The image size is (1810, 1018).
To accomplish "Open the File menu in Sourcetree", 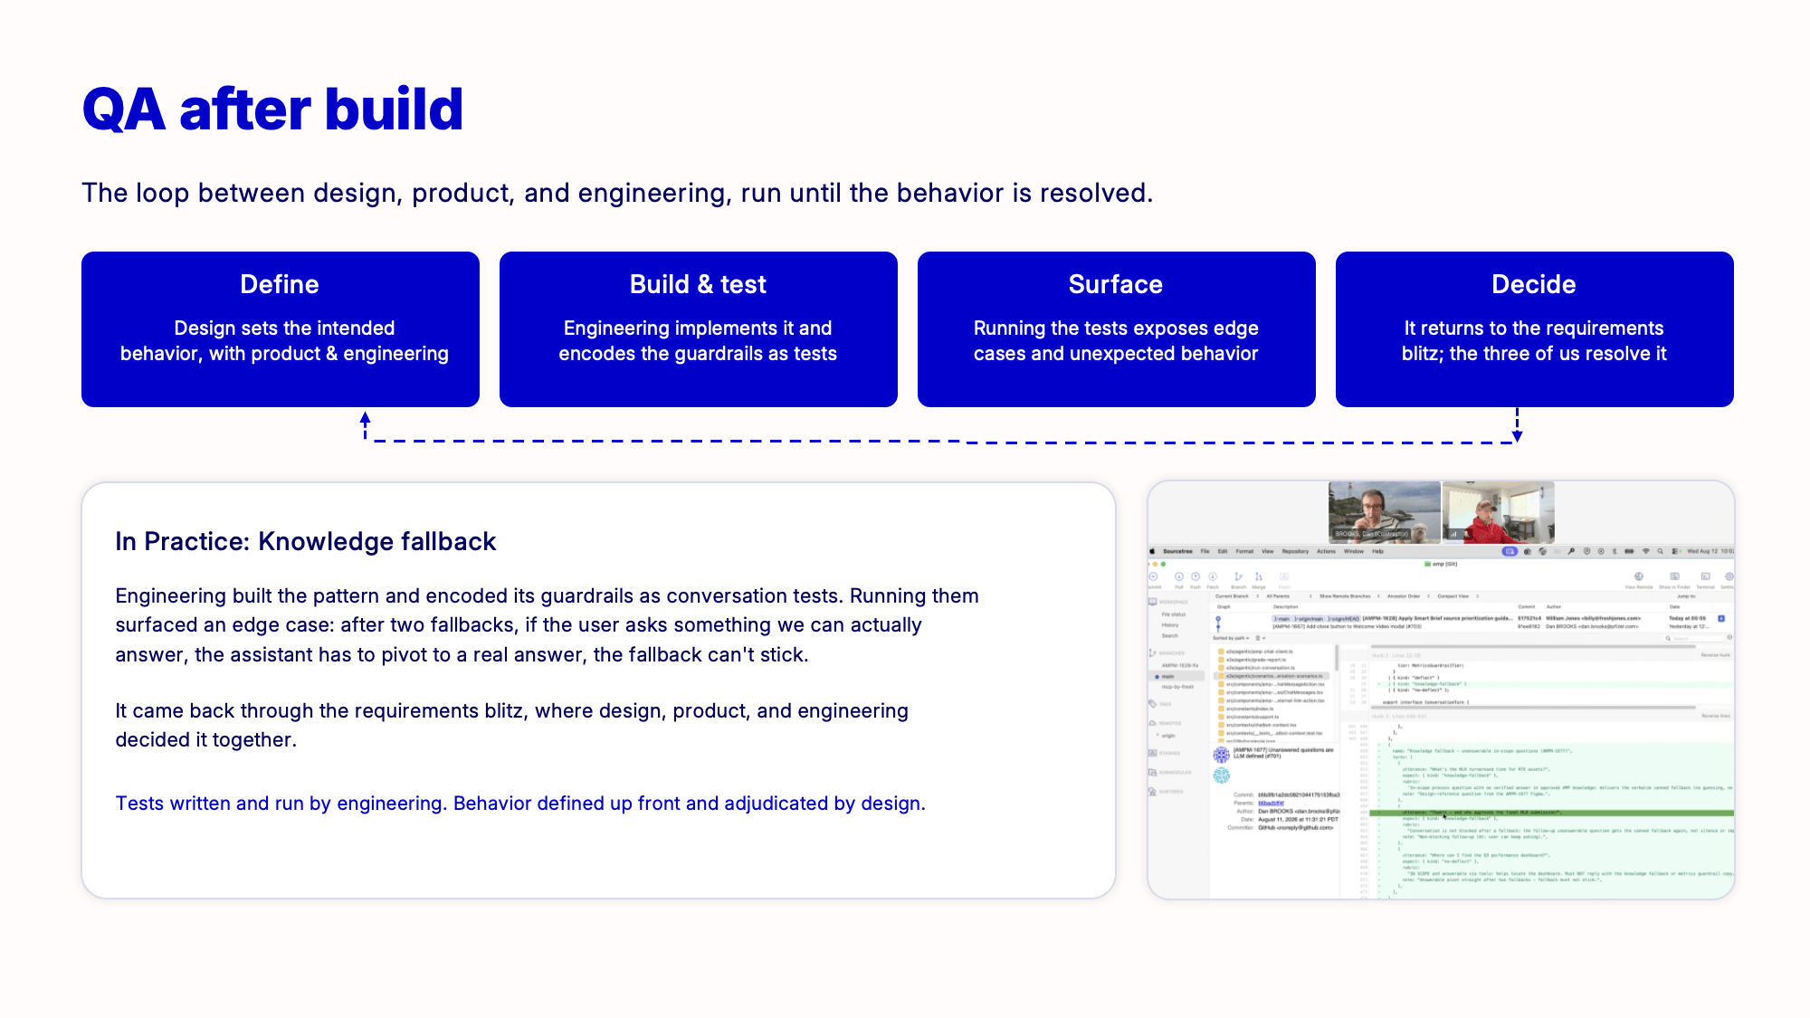I will pyautogui.click(x=1205, y=551).
